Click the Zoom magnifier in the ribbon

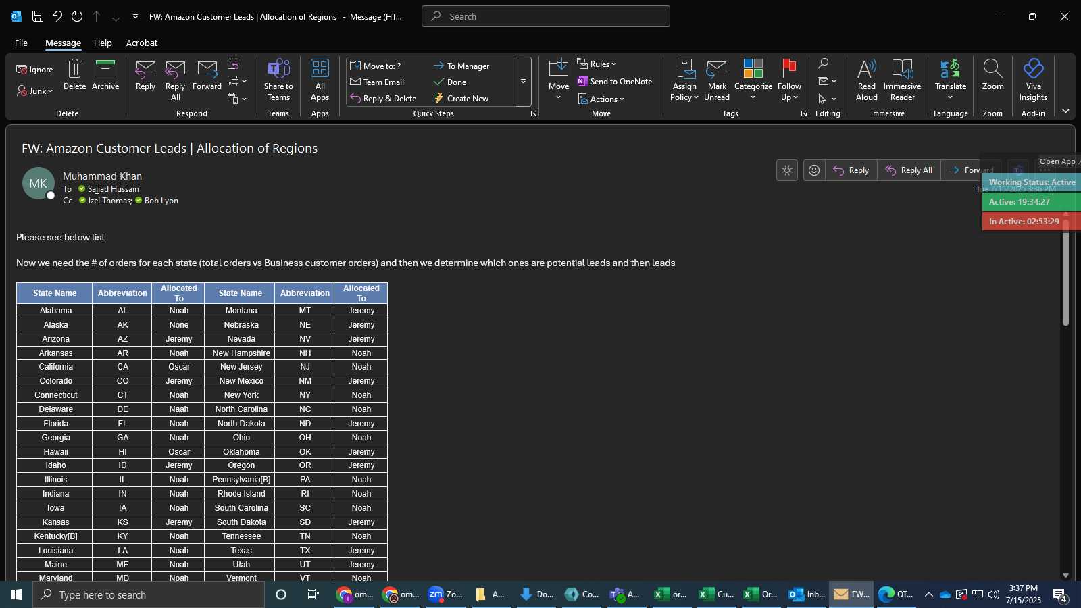(992, 74)
